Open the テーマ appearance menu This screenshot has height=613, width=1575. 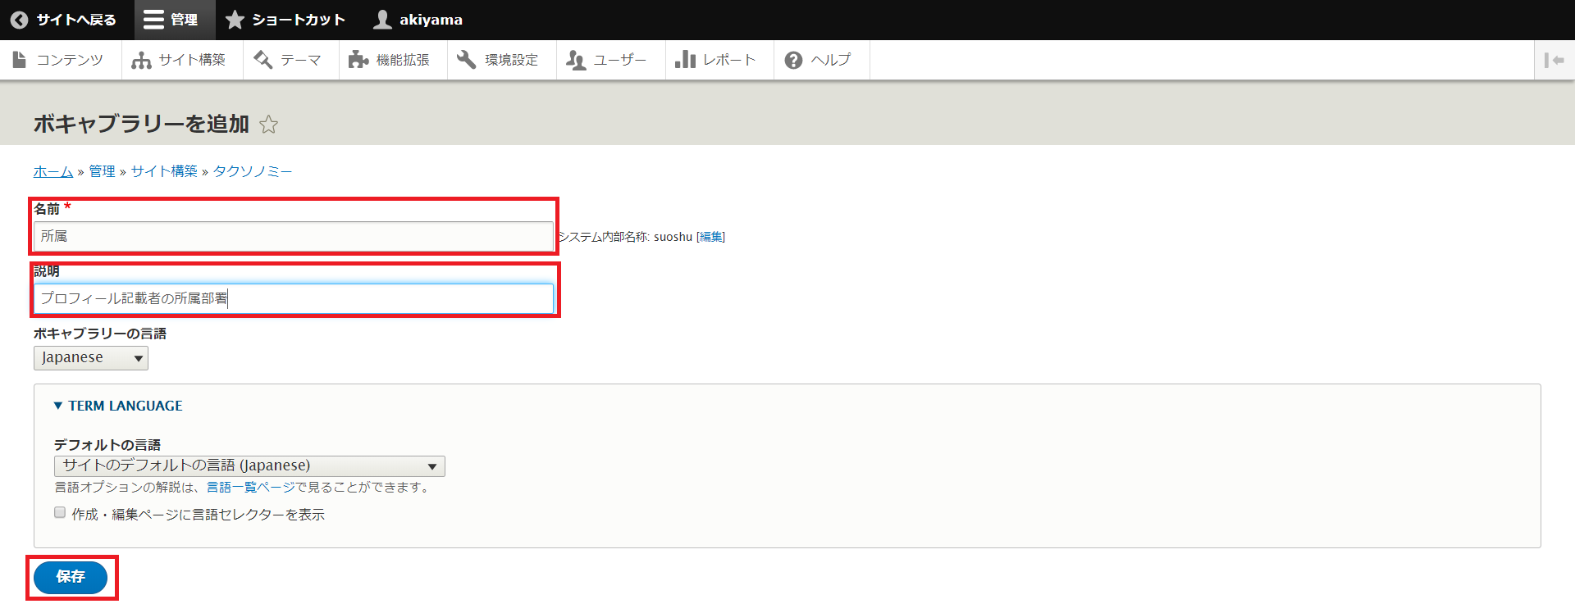pos(289,60)
